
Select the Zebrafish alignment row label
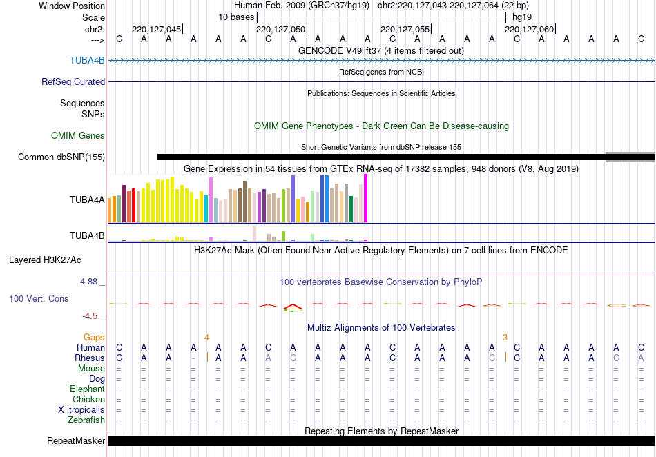tap(86, 420)
